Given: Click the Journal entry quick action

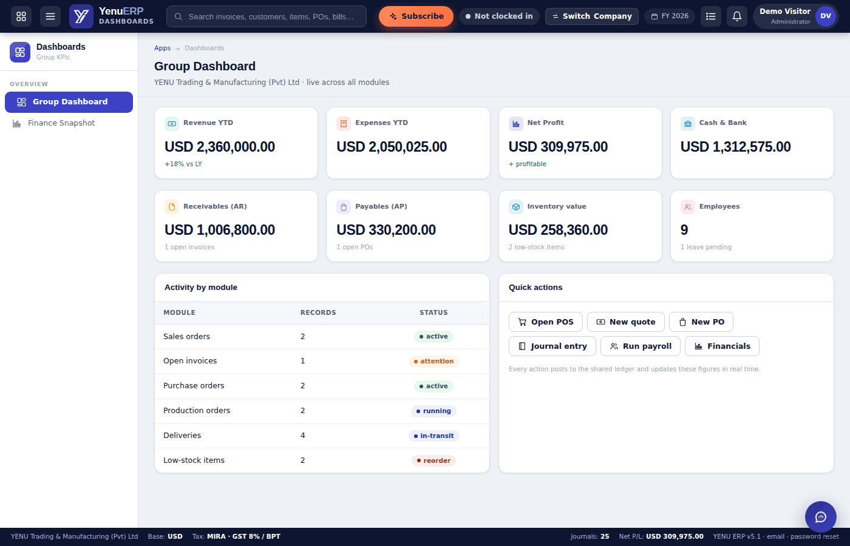Looking at the screenshot, I should pyautogui.click(x=552, y=346).
